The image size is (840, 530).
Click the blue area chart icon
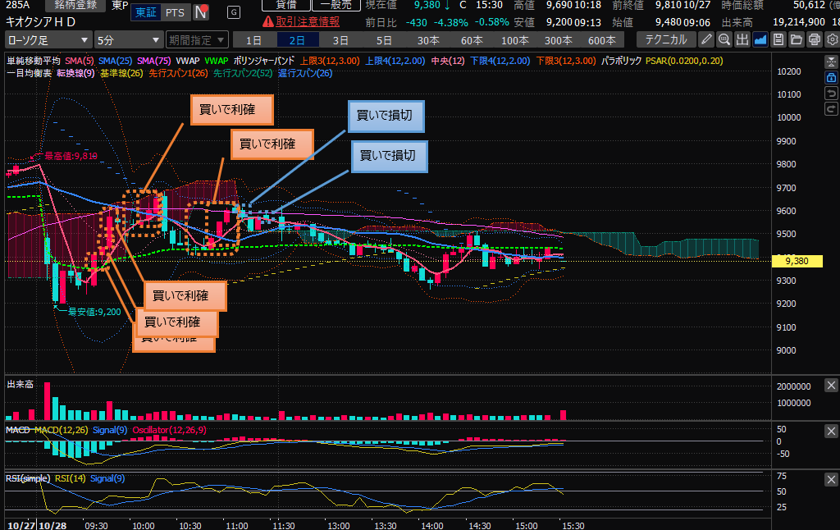pos(760,39)
